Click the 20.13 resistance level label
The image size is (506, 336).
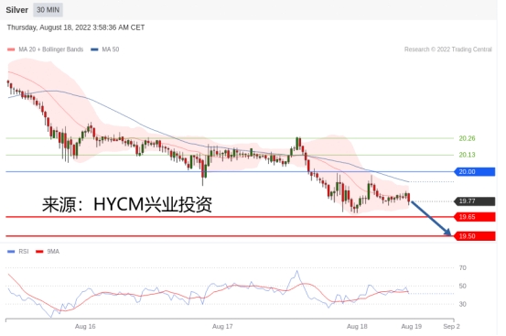[467, 155]
